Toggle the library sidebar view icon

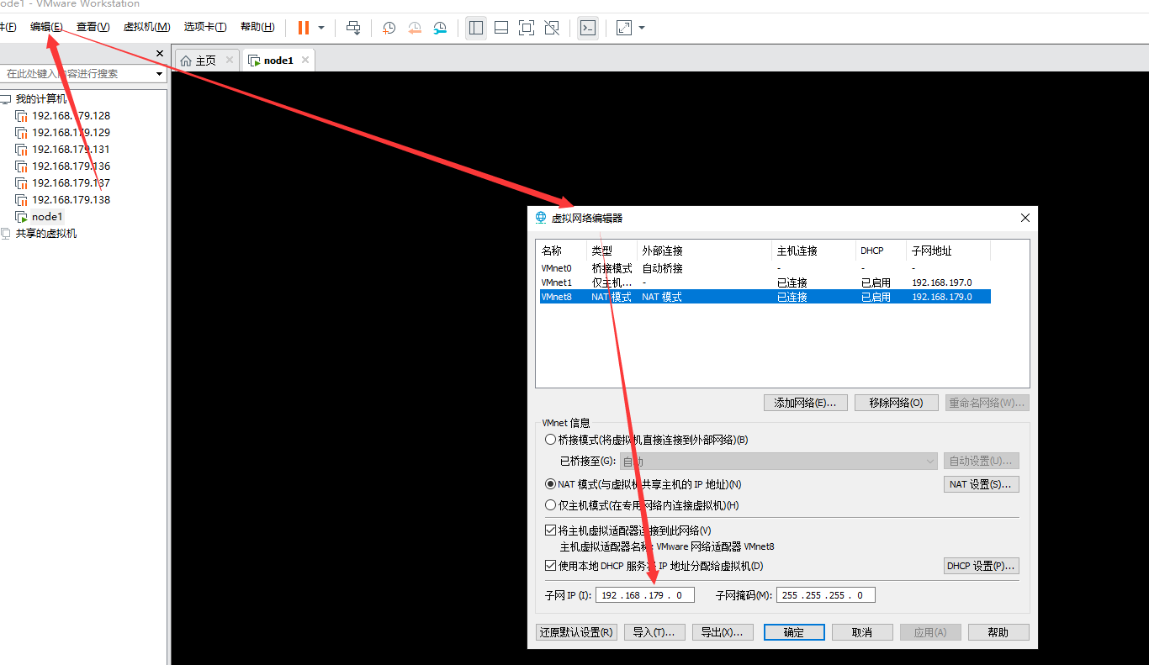476,28
